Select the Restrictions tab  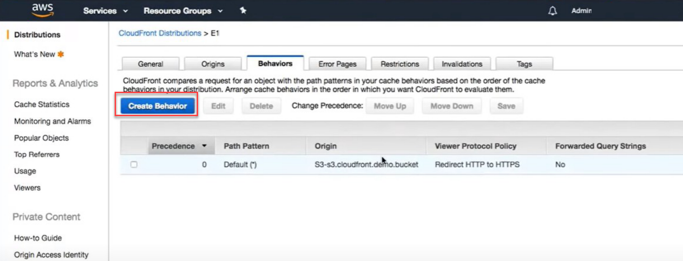tap(400, 64)
